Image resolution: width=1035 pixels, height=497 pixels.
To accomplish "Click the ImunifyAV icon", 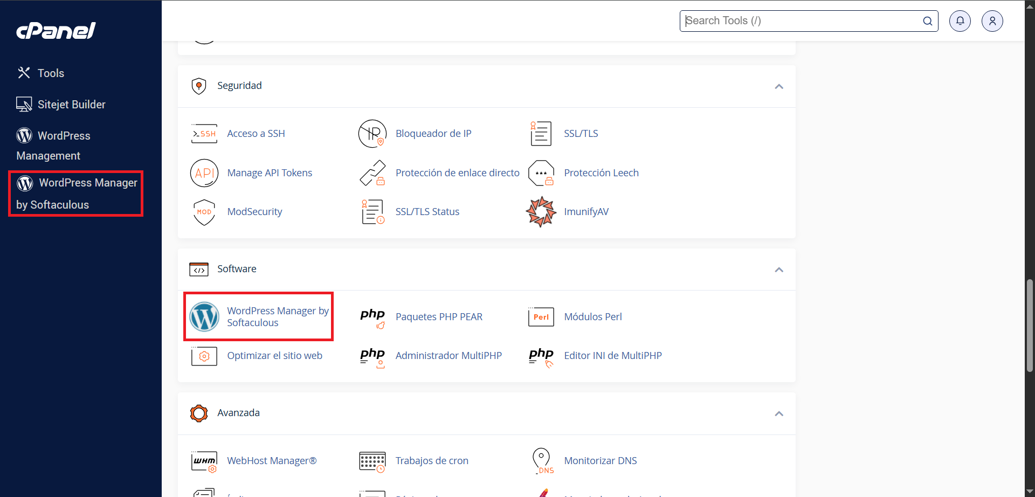I will (541, 212).
